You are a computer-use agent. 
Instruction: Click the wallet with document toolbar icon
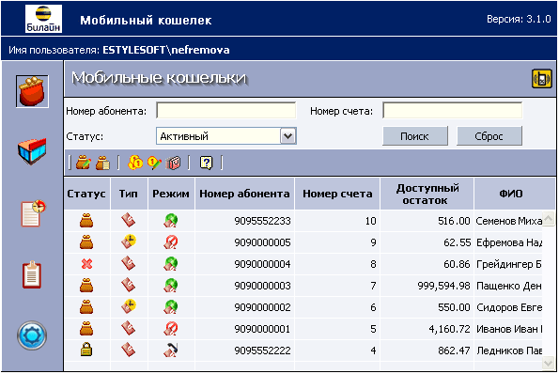102,163
